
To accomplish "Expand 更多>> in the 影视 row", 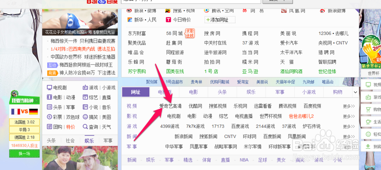I will [349, 116].
